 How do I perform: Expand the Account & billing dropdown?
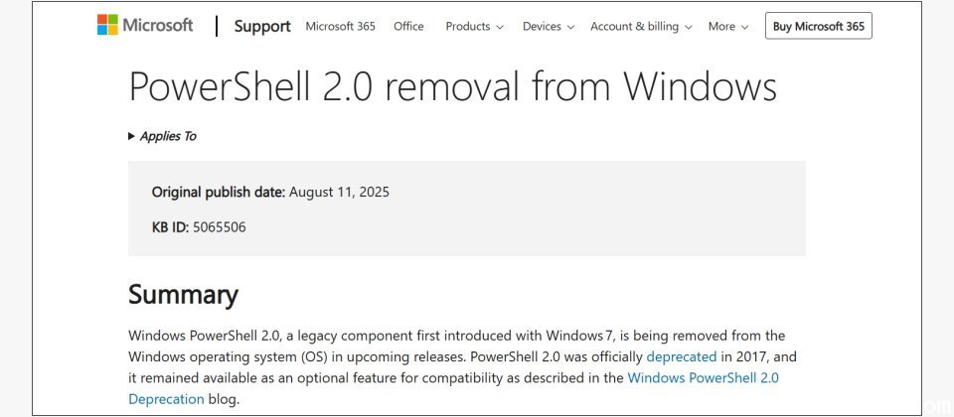[x=642, y=27]
